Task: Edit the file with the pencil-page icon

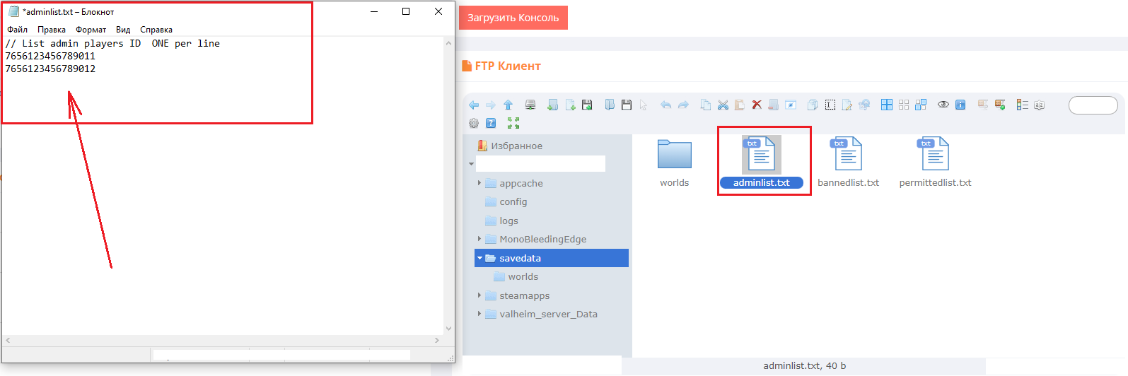Action: tap(847, 105)
